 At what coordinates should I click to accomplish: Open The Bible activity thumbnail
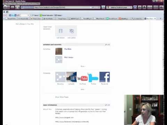click(59, 51)
